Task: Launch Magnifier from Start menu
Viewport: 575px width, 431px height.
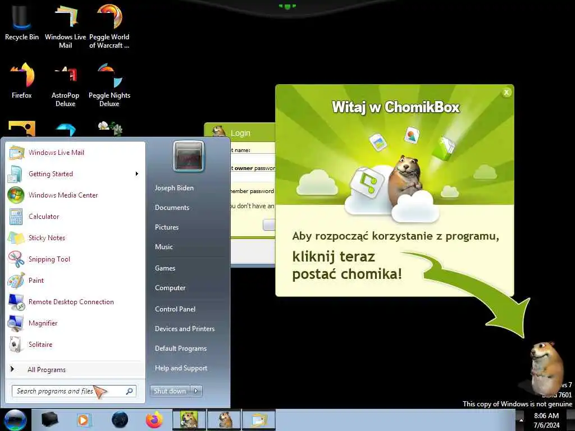Action: [x=75, y=323]
